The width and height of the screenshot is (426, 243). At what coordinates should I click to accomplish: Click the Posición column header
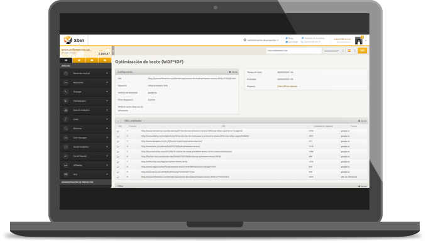[133, 126]
